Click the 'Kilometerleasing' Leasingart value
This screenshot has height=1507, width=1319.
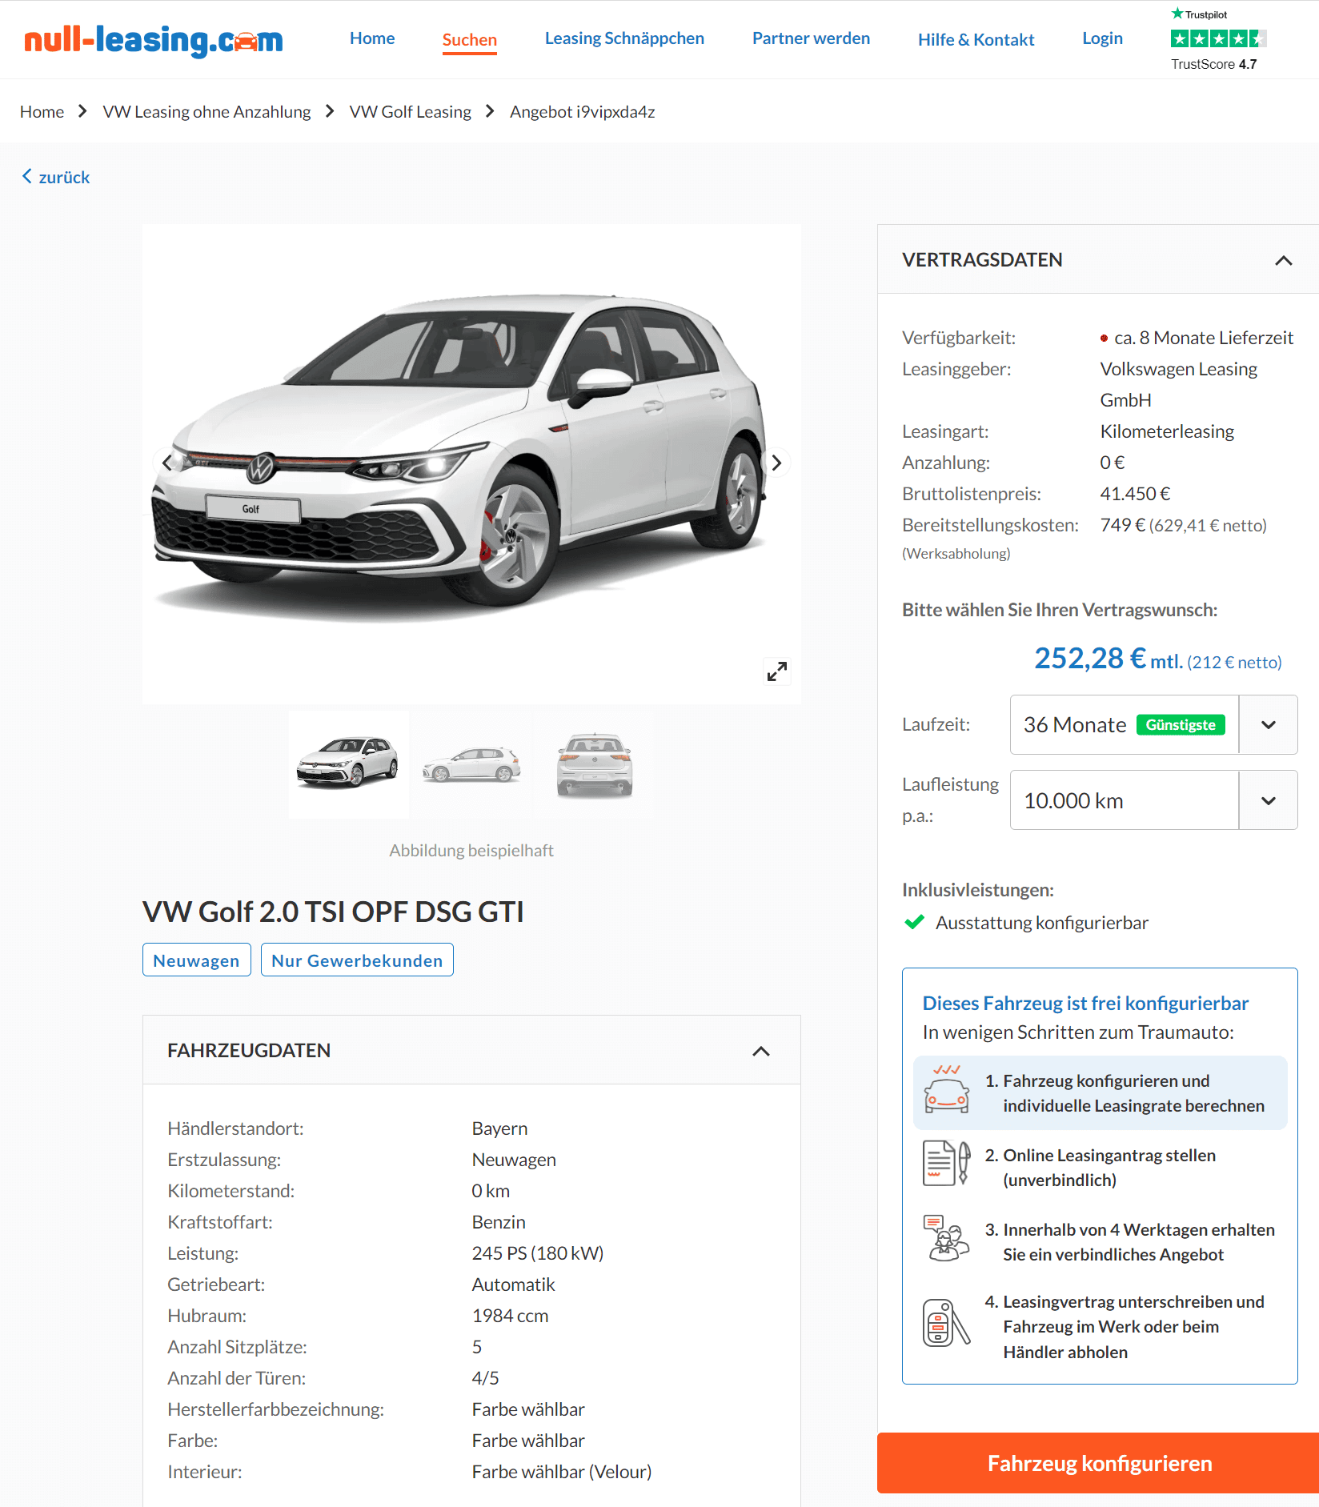(1167, 431)
